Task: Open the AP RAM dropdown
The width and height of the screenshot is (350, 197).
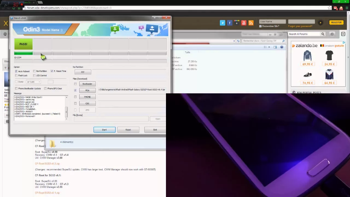Action: click(33, 82)
